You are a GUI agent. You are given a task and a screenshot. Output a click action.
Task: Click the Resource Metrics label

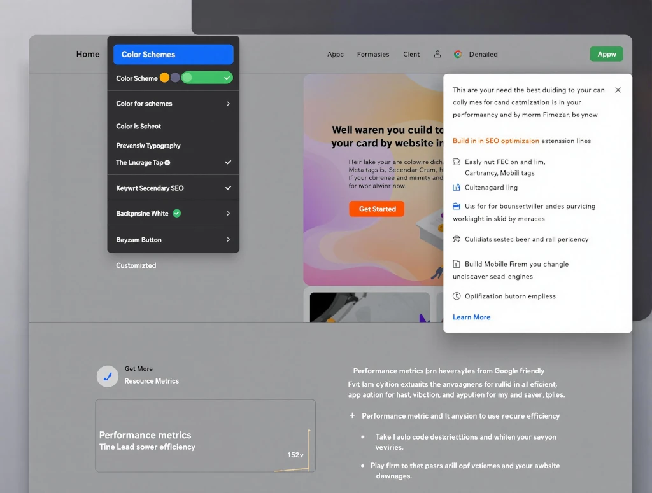pyautogui.click(x=152, y=381)
